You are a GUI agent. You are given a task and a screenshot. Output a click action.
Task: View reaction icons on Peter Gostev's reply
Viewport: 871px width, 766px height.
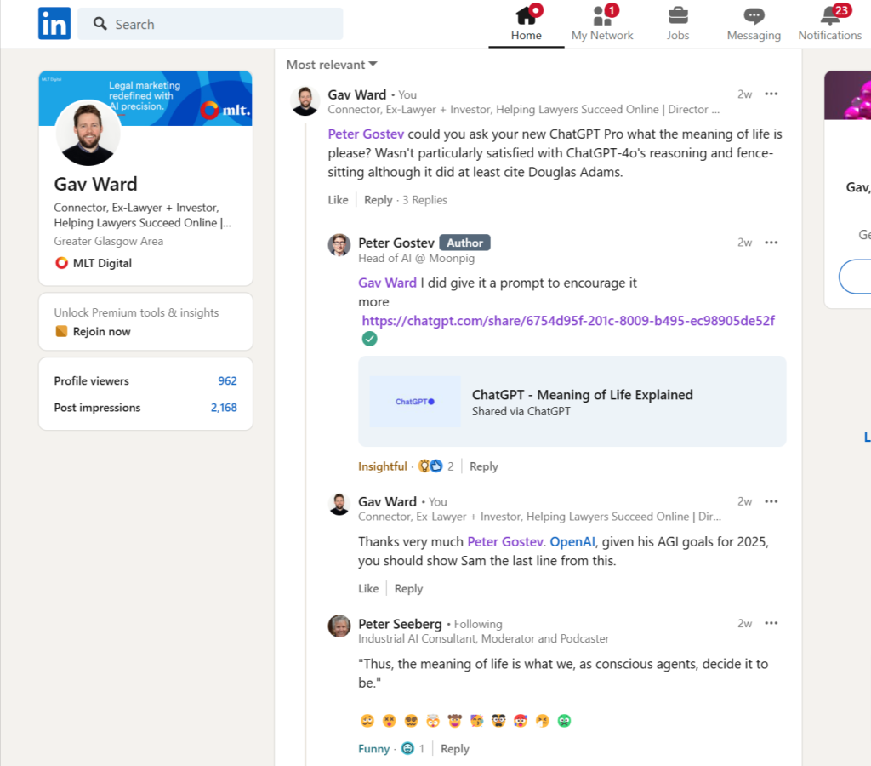tap(430, 466)
